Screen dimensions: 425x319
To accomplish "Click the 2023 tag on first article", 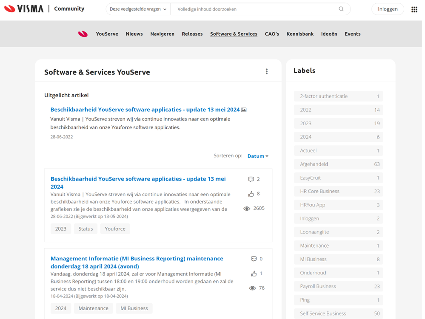I will [x=61, y=229].
